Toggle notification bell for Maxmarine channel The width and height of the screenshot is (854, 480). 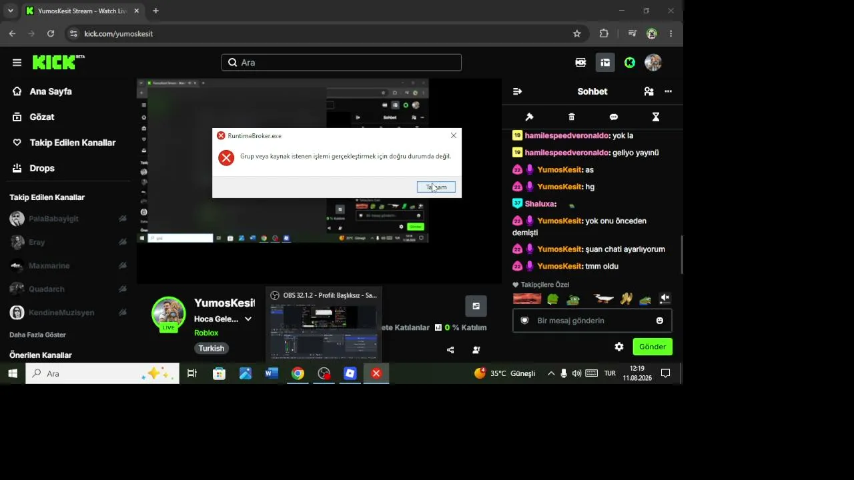123,265
